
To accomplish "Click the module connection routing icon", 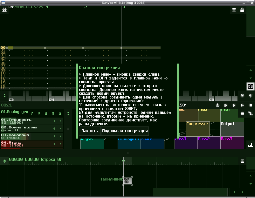I will [250, 113].
